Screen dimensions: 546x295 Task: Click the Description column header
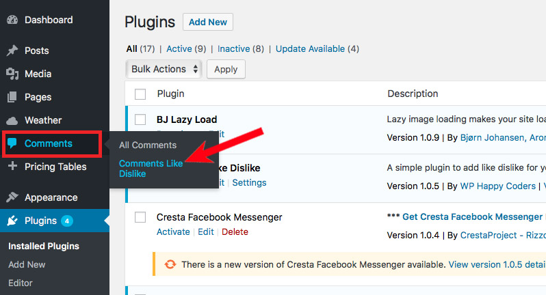[413, 94]
